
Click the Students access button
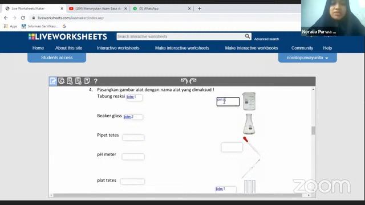(x=57, y=58)
